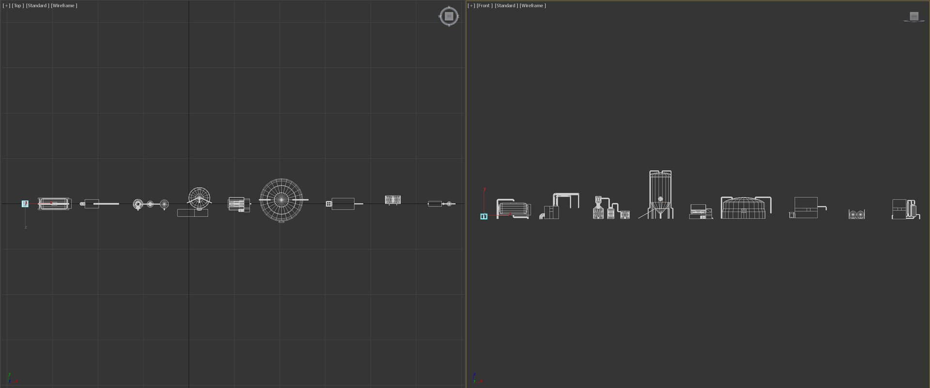The image size is (930, 388).
Task: Open [Standard] menu in the Front viewport
Action: (506, 6)
